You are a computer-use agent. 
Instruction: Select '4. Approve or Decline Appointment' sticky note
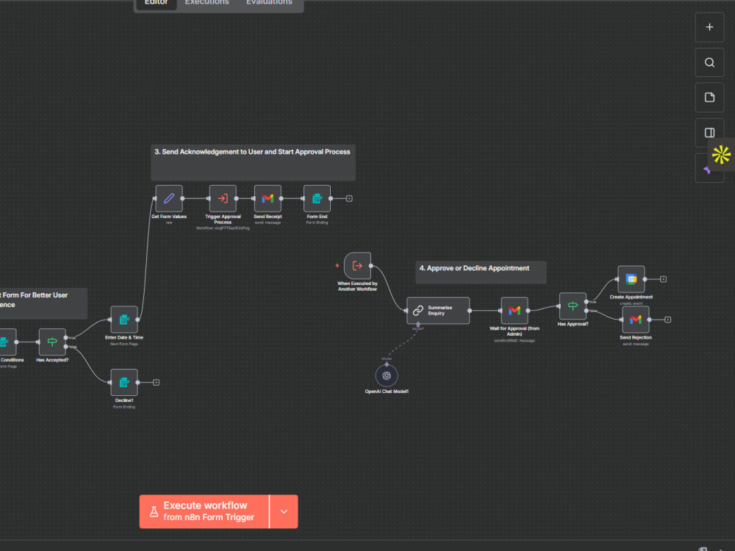tap(481, 273)
